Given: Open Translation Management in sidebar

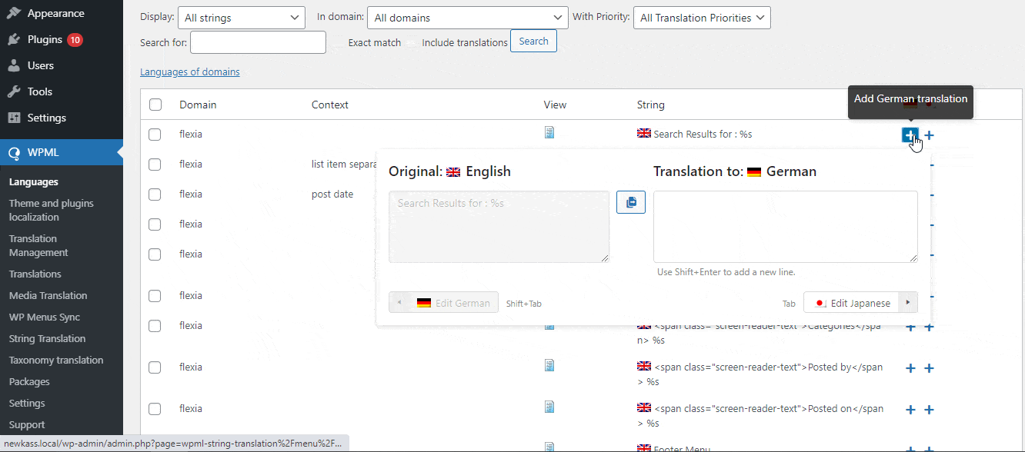Looking at the screenshot, I should point(38,245).
